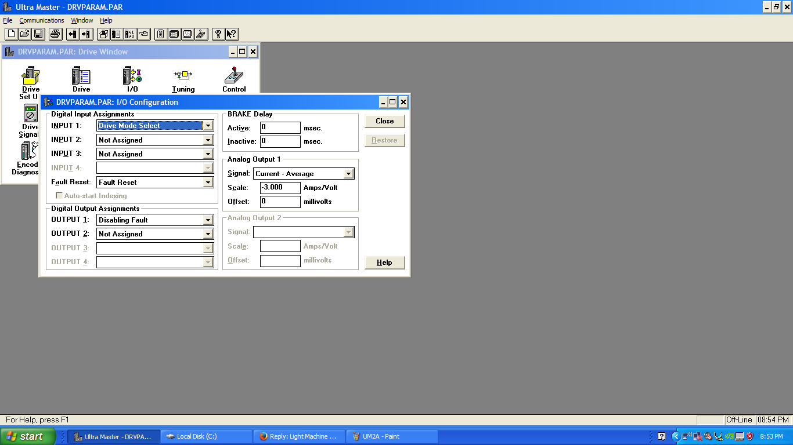Switch to Local Disk (C:) taskbar button
The width and height of the screenshot is (793, 445).
point(206,436)
